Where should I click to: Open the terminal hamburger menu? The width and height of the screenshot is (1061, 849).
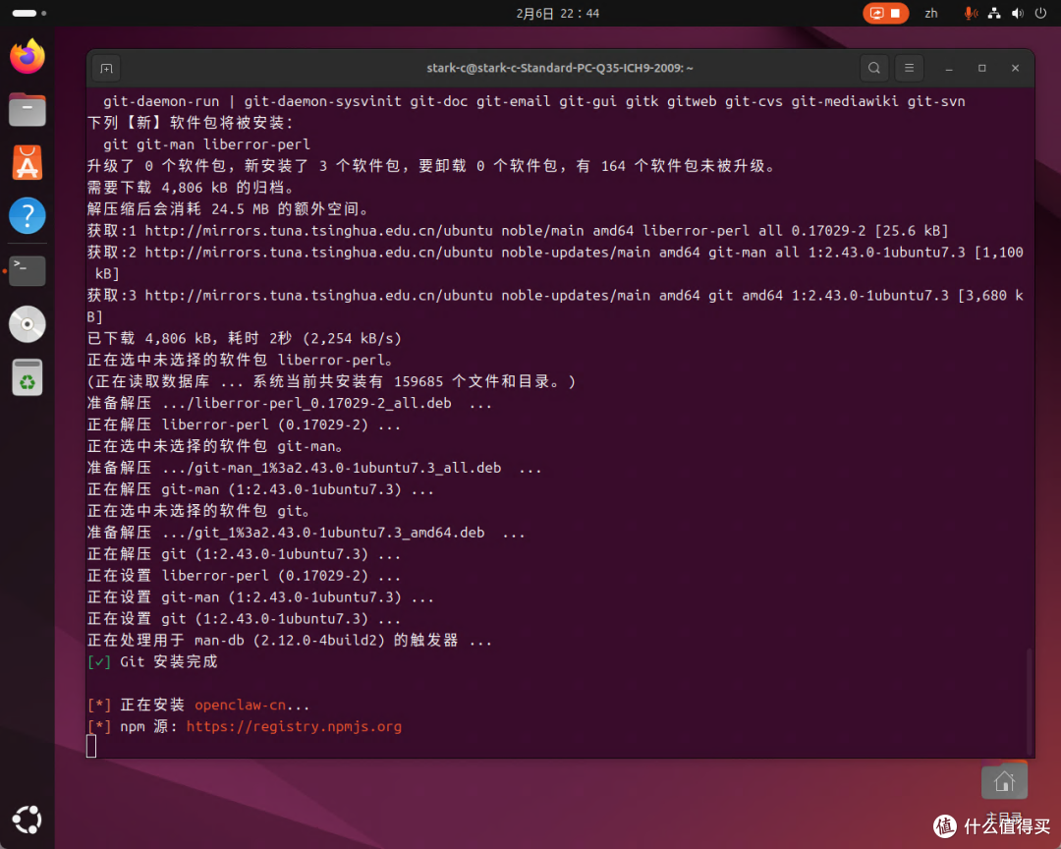(909, 69)
